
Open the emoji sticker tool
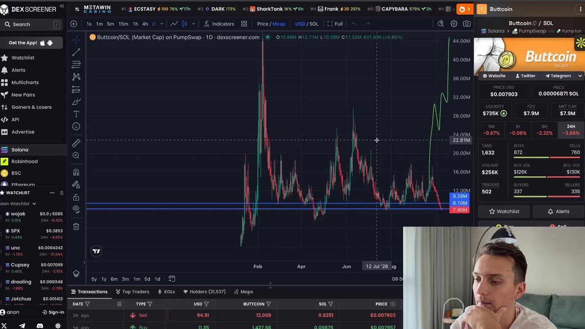76,126
